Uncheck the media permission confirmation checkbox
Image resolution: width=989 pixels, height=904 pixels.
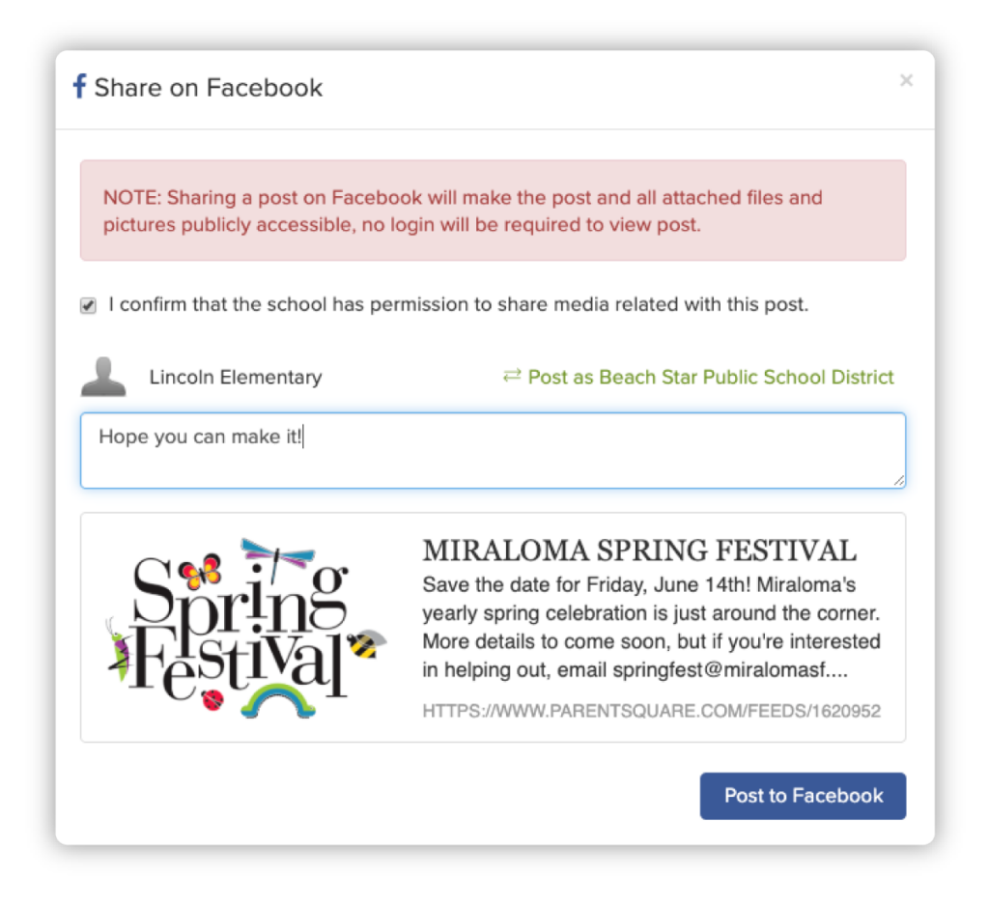88,305
